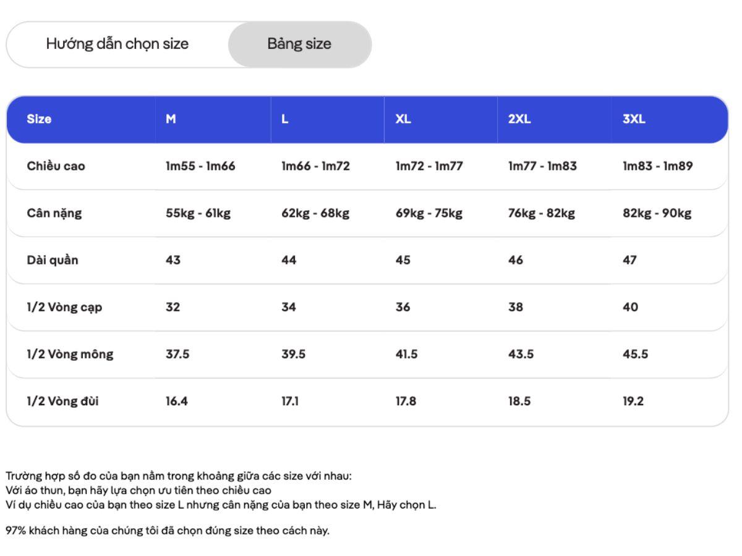Click the Chiều cao row label
Viewport: 742px width, 556px height.
[56, 166]
